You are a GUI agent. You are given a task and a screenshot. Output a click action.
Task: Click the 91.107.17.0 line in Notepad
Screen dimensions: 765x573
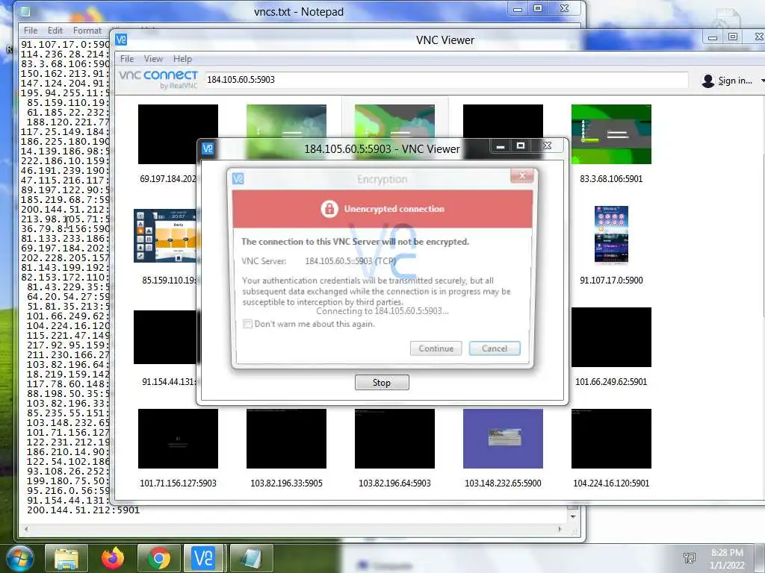(66, 44)
